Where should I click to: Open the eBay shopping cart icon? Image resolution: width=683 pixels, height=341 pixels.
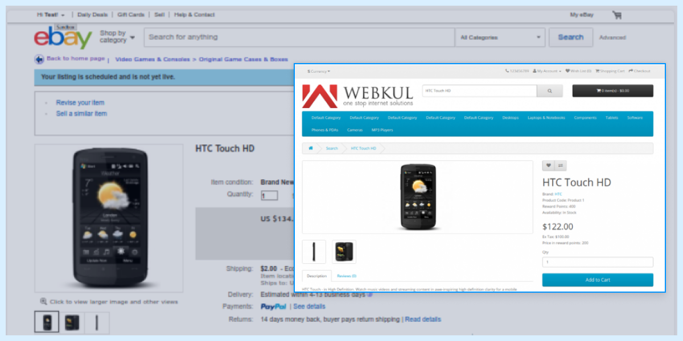coord(616,15)
